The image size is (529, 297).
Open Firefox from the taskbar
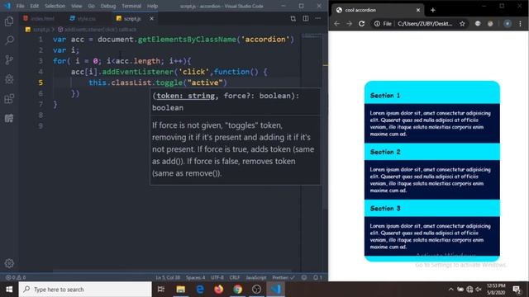pyautogui.click(x=218, y=290)
